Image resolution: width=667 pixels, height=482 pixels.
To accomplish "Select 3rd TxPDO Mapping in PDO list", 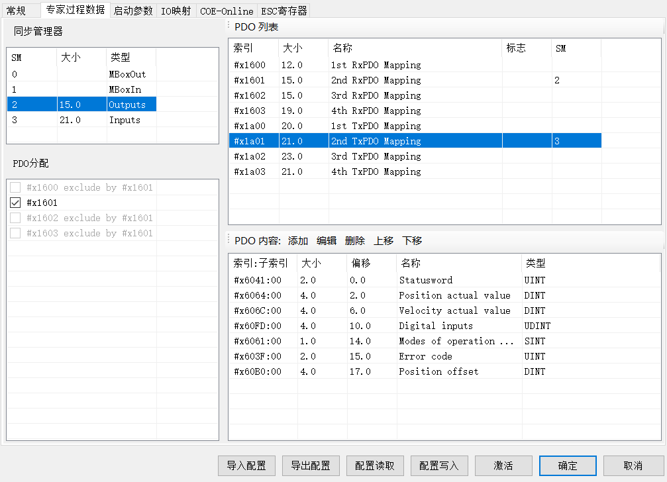I will point(376,156).
